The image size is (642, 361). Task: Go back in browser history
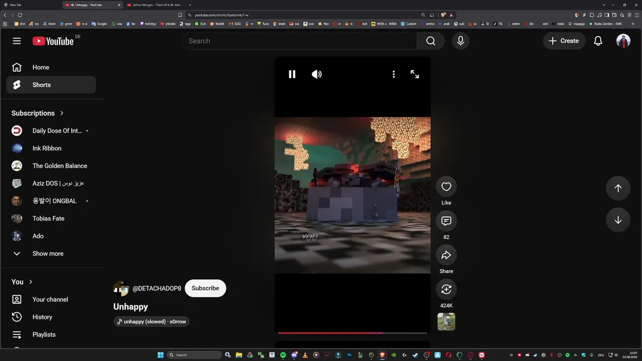[5, 15]
